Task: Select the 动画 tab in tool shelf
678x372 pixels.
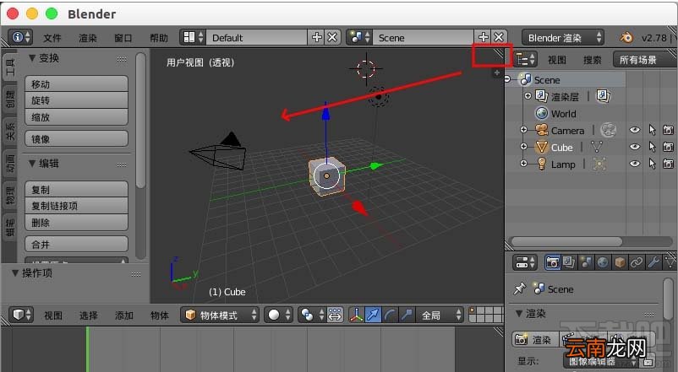Action: (x=9, y=164)
